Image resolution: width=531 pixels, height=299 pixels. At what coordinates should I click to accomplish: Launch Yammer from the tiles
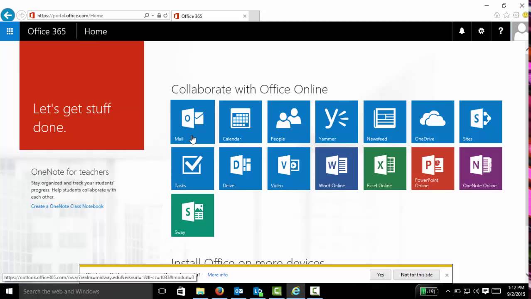[337, 122]
